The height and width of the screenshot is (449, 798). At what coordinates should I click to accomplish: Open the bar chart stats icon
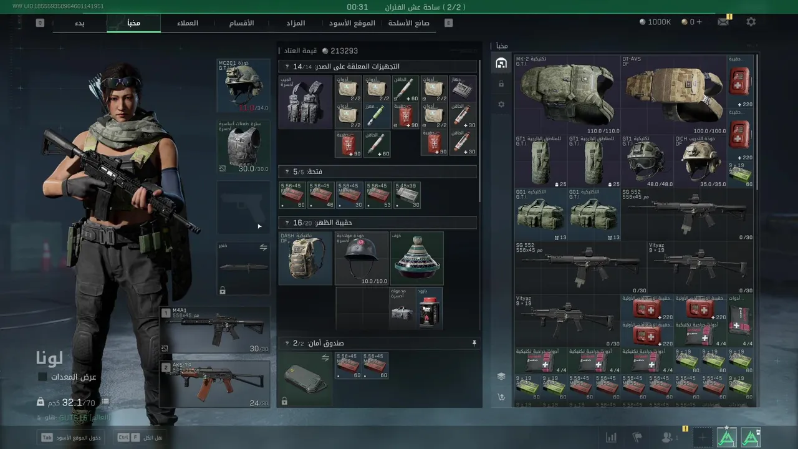point(612,438)
